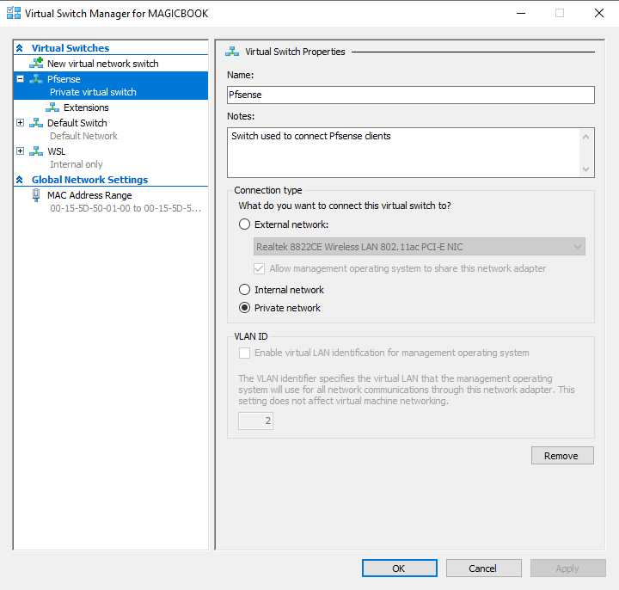Click the 00-15-5D-50-01-00 MAC range text
619x590 pixels.
(x=126, y=208)
